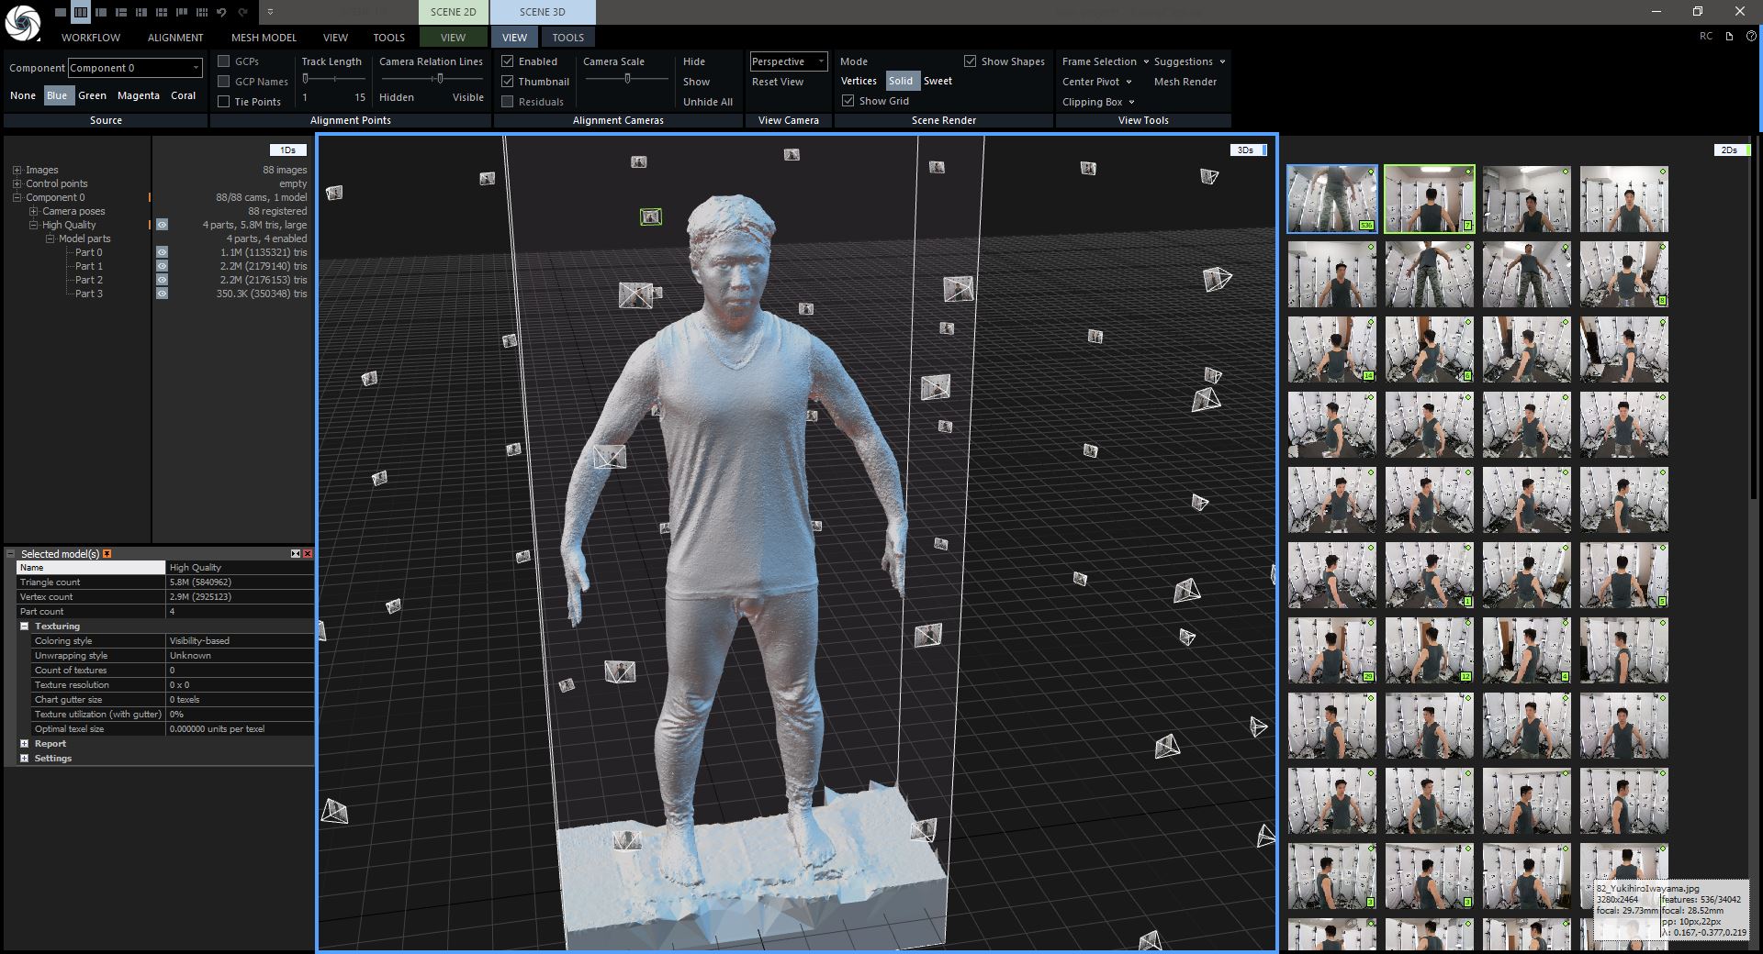Enable the GCP Names checkbox
This screenshot has width=1763, height=954.
pyautogui.click(x=223, y=82)
